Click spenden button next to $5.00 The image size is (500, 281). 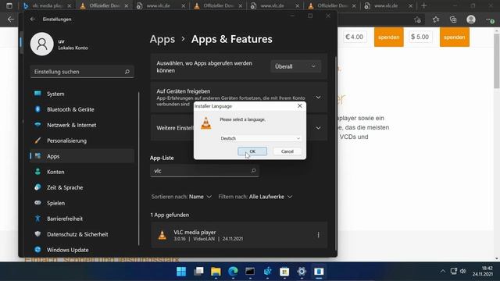coord(455,37)
